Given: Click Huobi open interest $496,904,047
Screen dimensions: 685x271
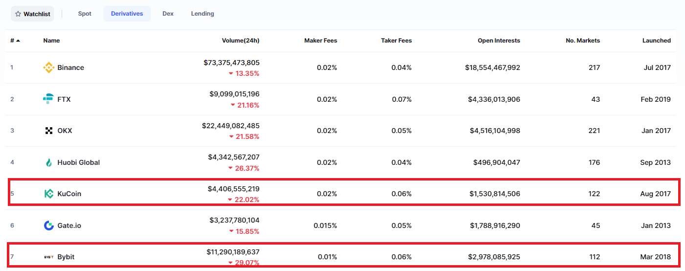Looking at the screenshot, I should point(497,162).
